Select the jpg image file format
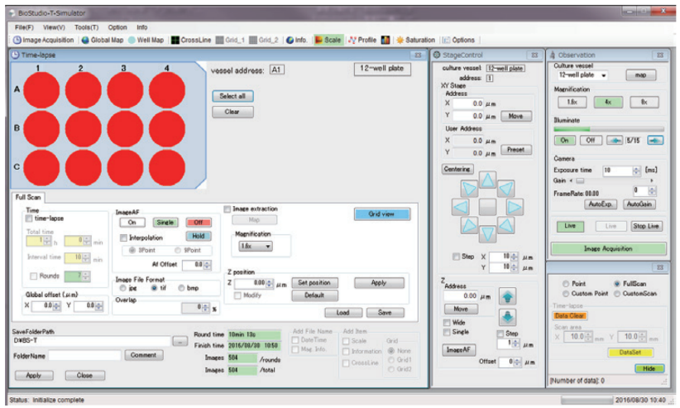 coord(123,288)
